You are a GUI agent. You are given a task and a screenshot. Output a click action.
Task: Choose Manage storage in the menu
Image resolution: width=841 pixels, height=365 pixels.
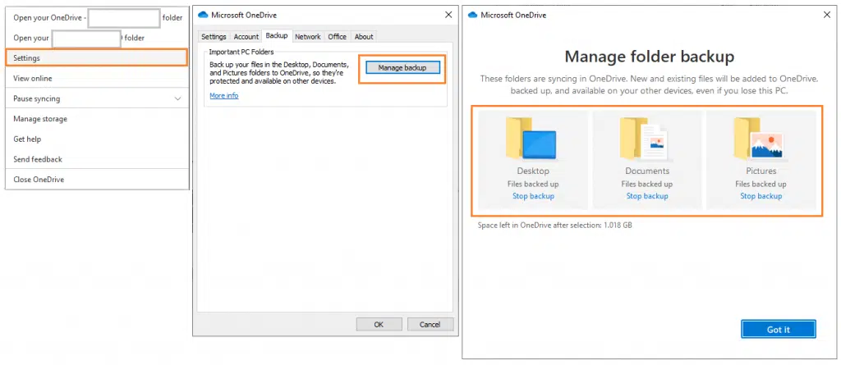40,119
